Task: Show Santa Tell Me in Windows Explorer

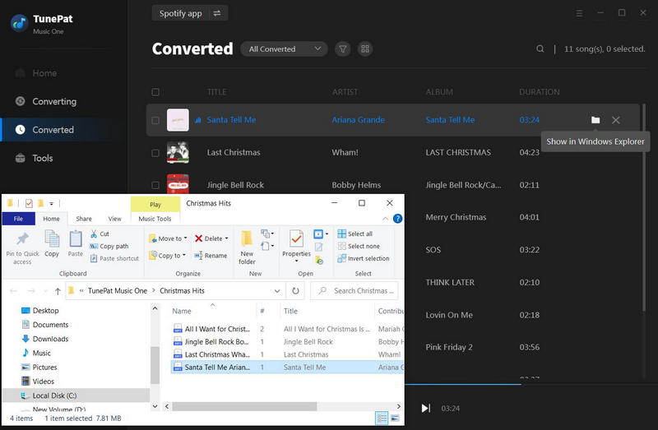Action: 595,120
